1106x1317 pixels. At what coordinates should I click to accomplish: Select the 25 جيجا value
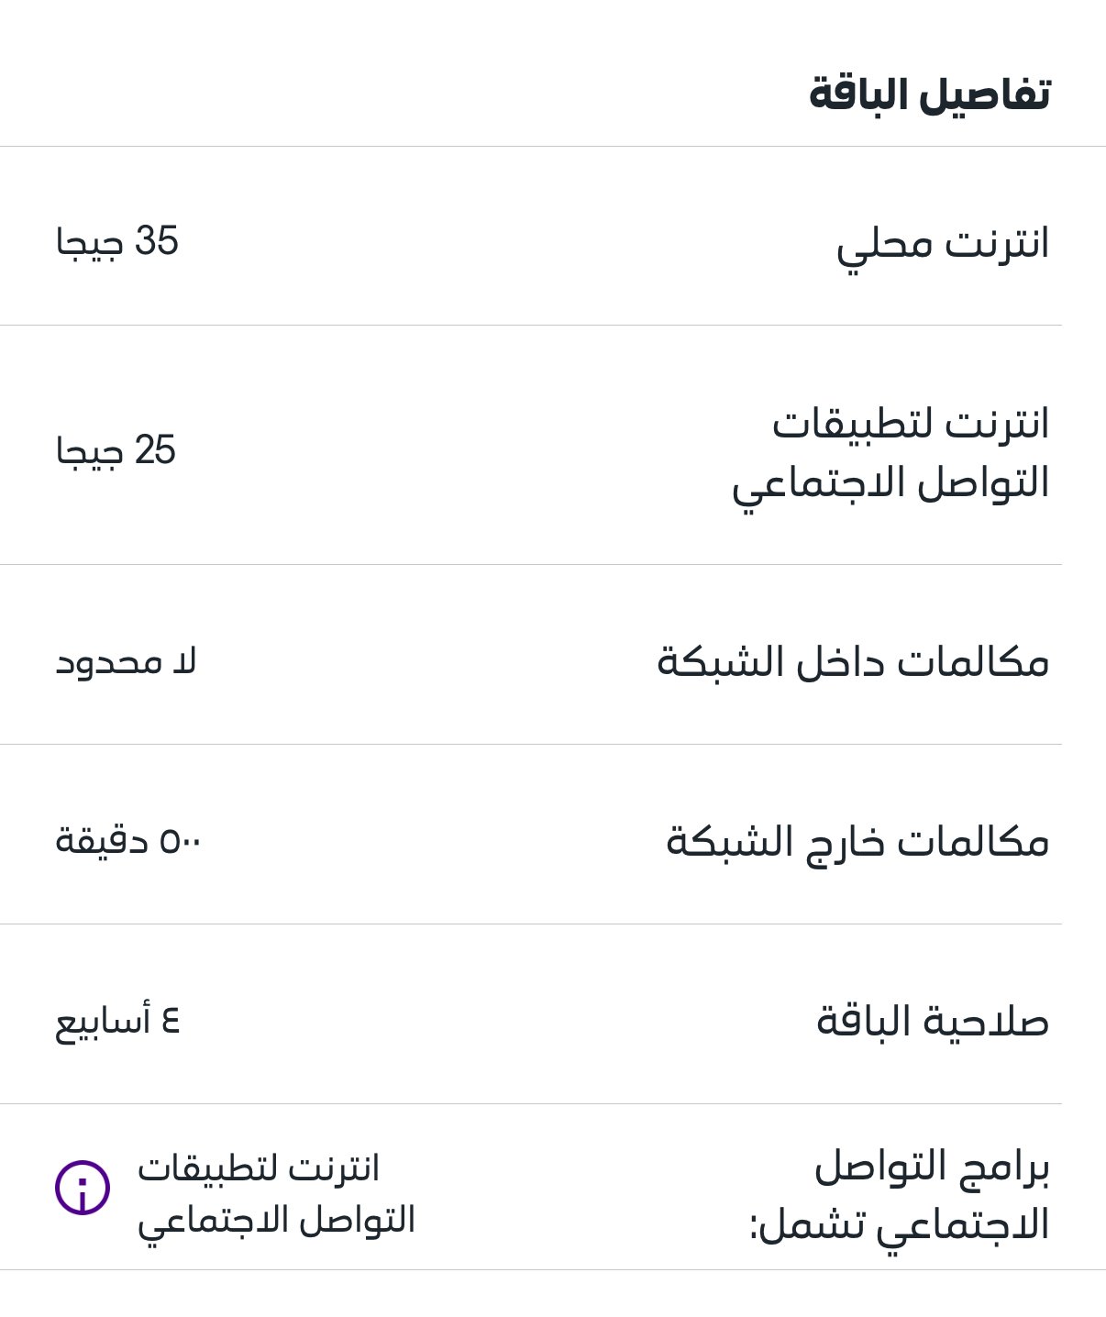[116, 451]
